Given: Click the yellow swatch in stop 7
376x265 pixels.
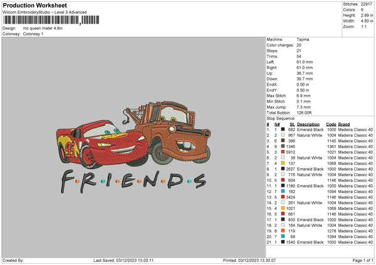Looking at the screenshot, I should (283, 163).
